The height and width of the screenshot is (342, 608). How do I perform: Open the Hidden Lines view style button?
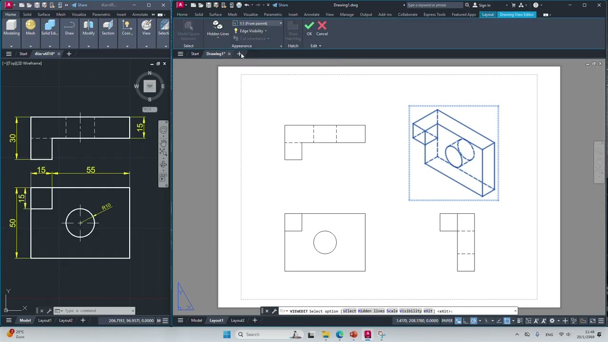point(218,28)
